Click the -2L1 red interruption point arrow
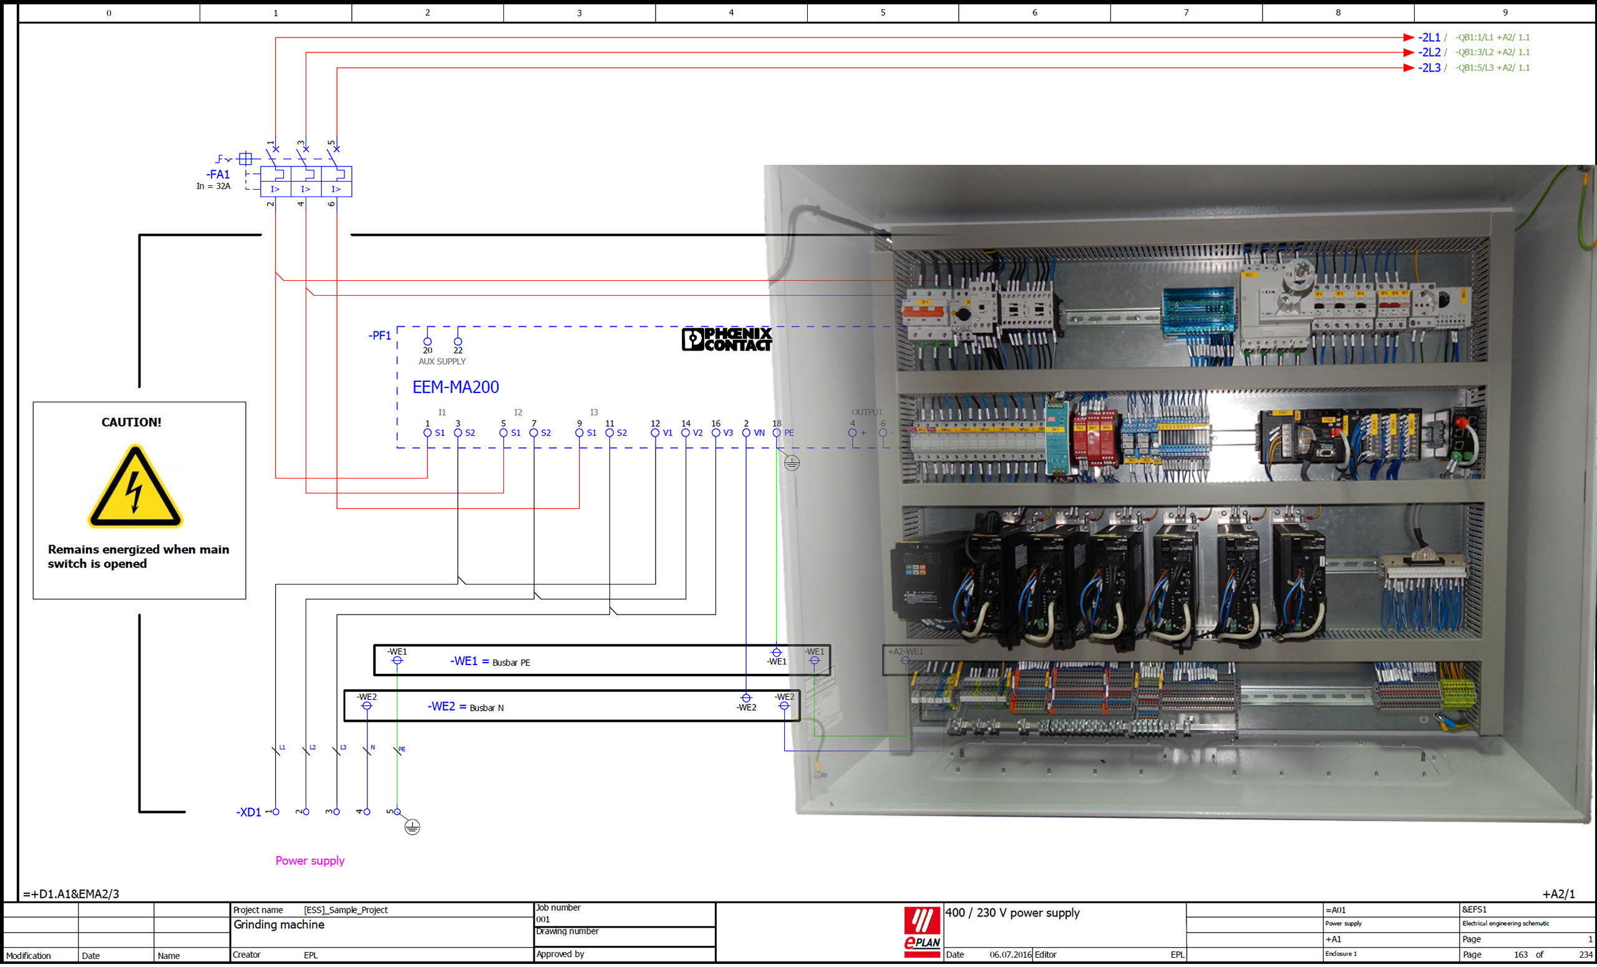 [x=1408, y=37]
